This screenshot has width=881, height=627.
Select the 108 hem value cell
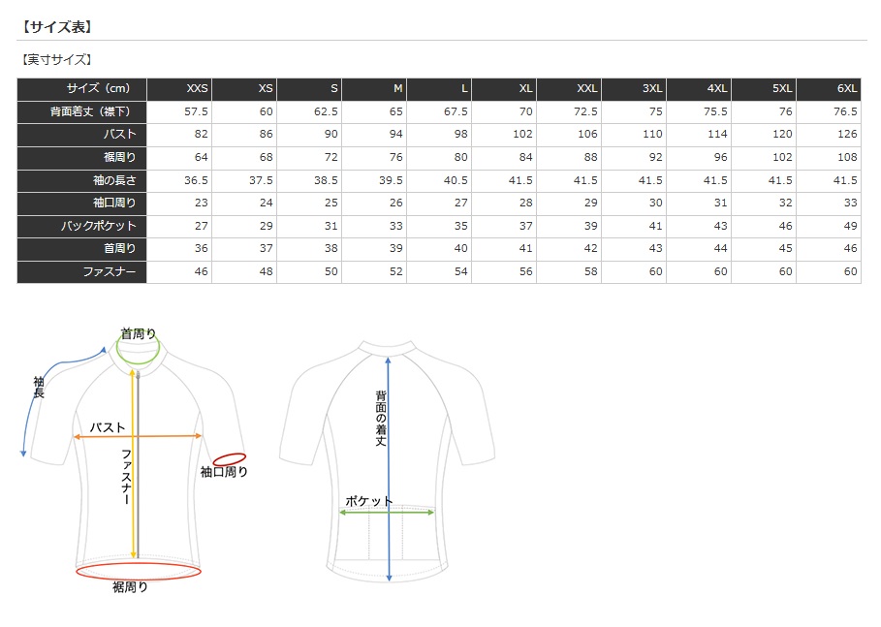(829, 158)
